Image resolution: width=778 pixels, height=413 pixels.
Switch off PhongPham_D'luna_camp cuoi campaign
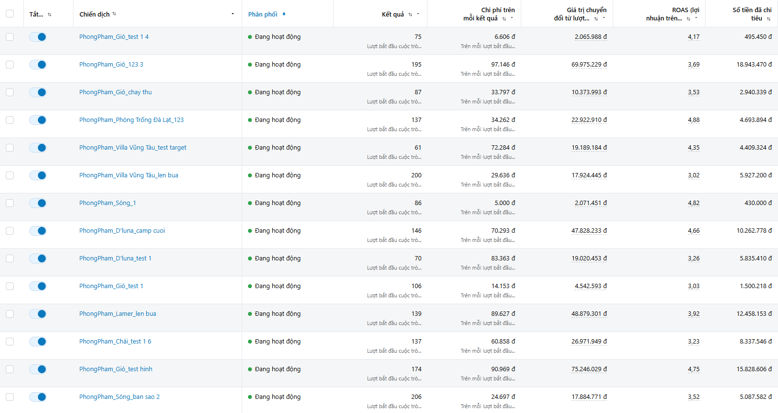(38, 231)
